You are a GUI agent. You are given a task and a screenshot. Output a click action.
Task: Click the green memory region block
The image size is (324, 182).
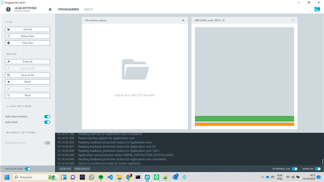click(x=245, y=119)
